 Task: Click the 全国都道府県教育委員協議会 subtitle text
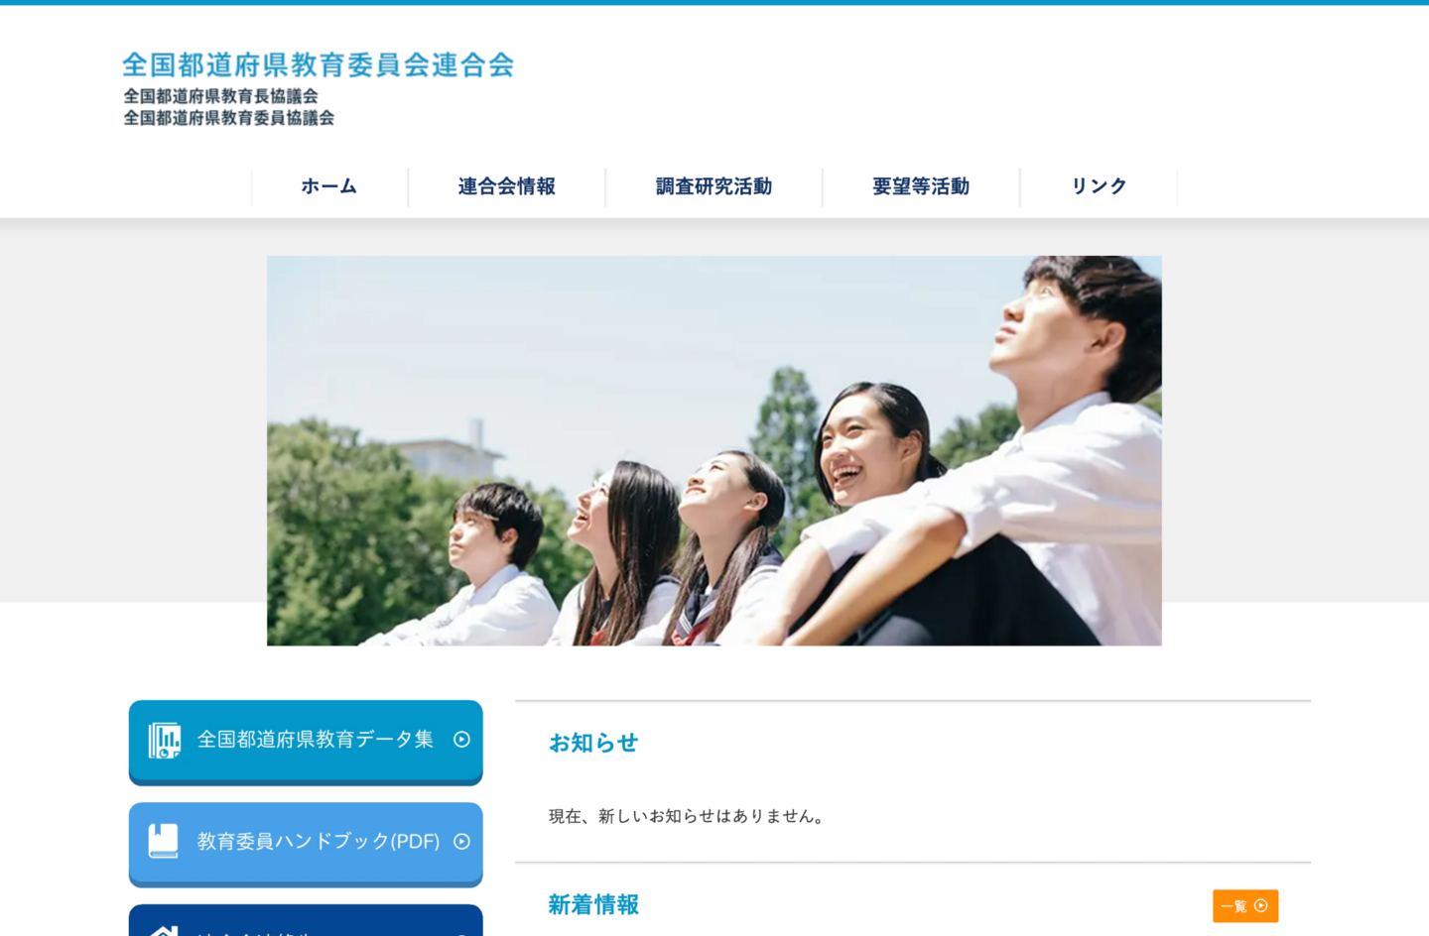click(x=228, y=118)
